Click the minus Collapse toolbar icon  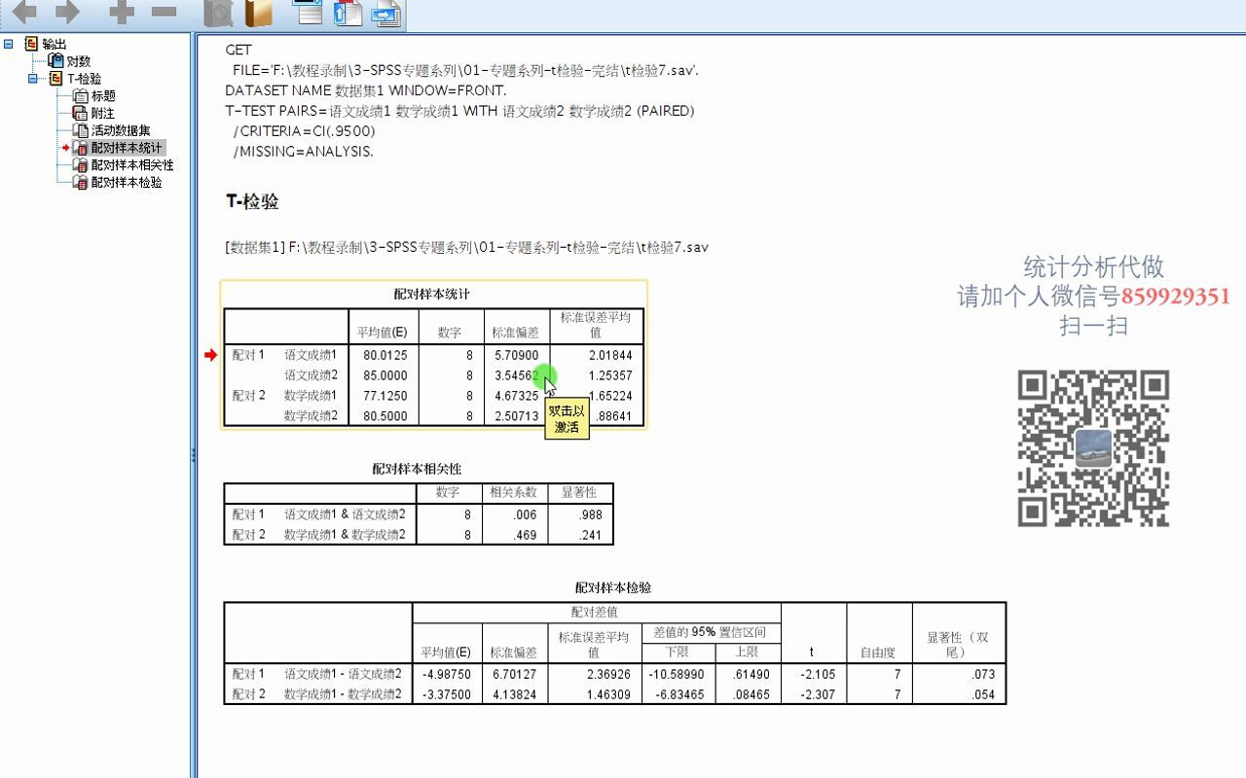(x=164, y=13)
